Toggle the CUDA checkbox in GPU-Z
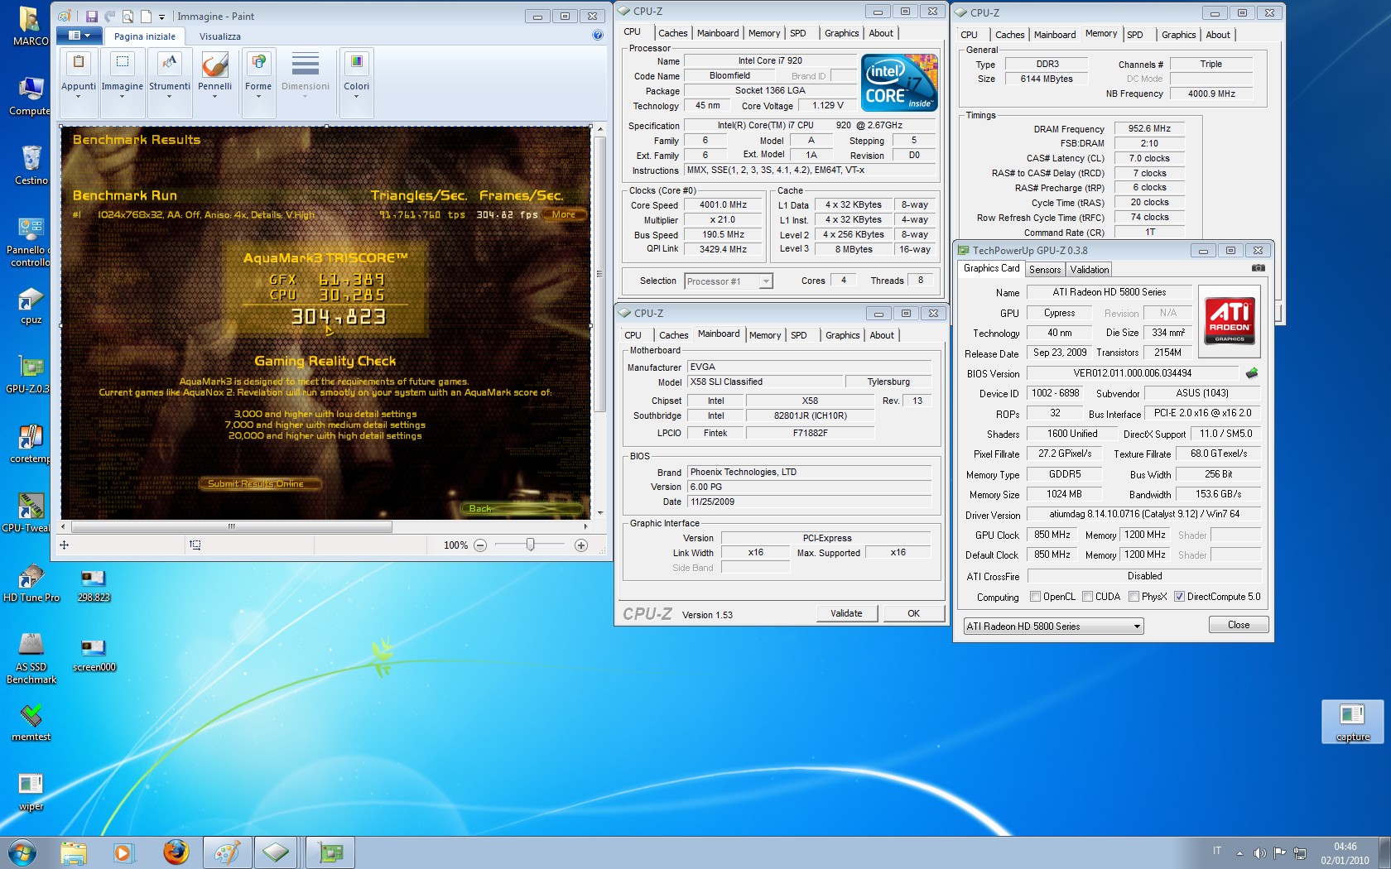 (x=1087, y=597)
